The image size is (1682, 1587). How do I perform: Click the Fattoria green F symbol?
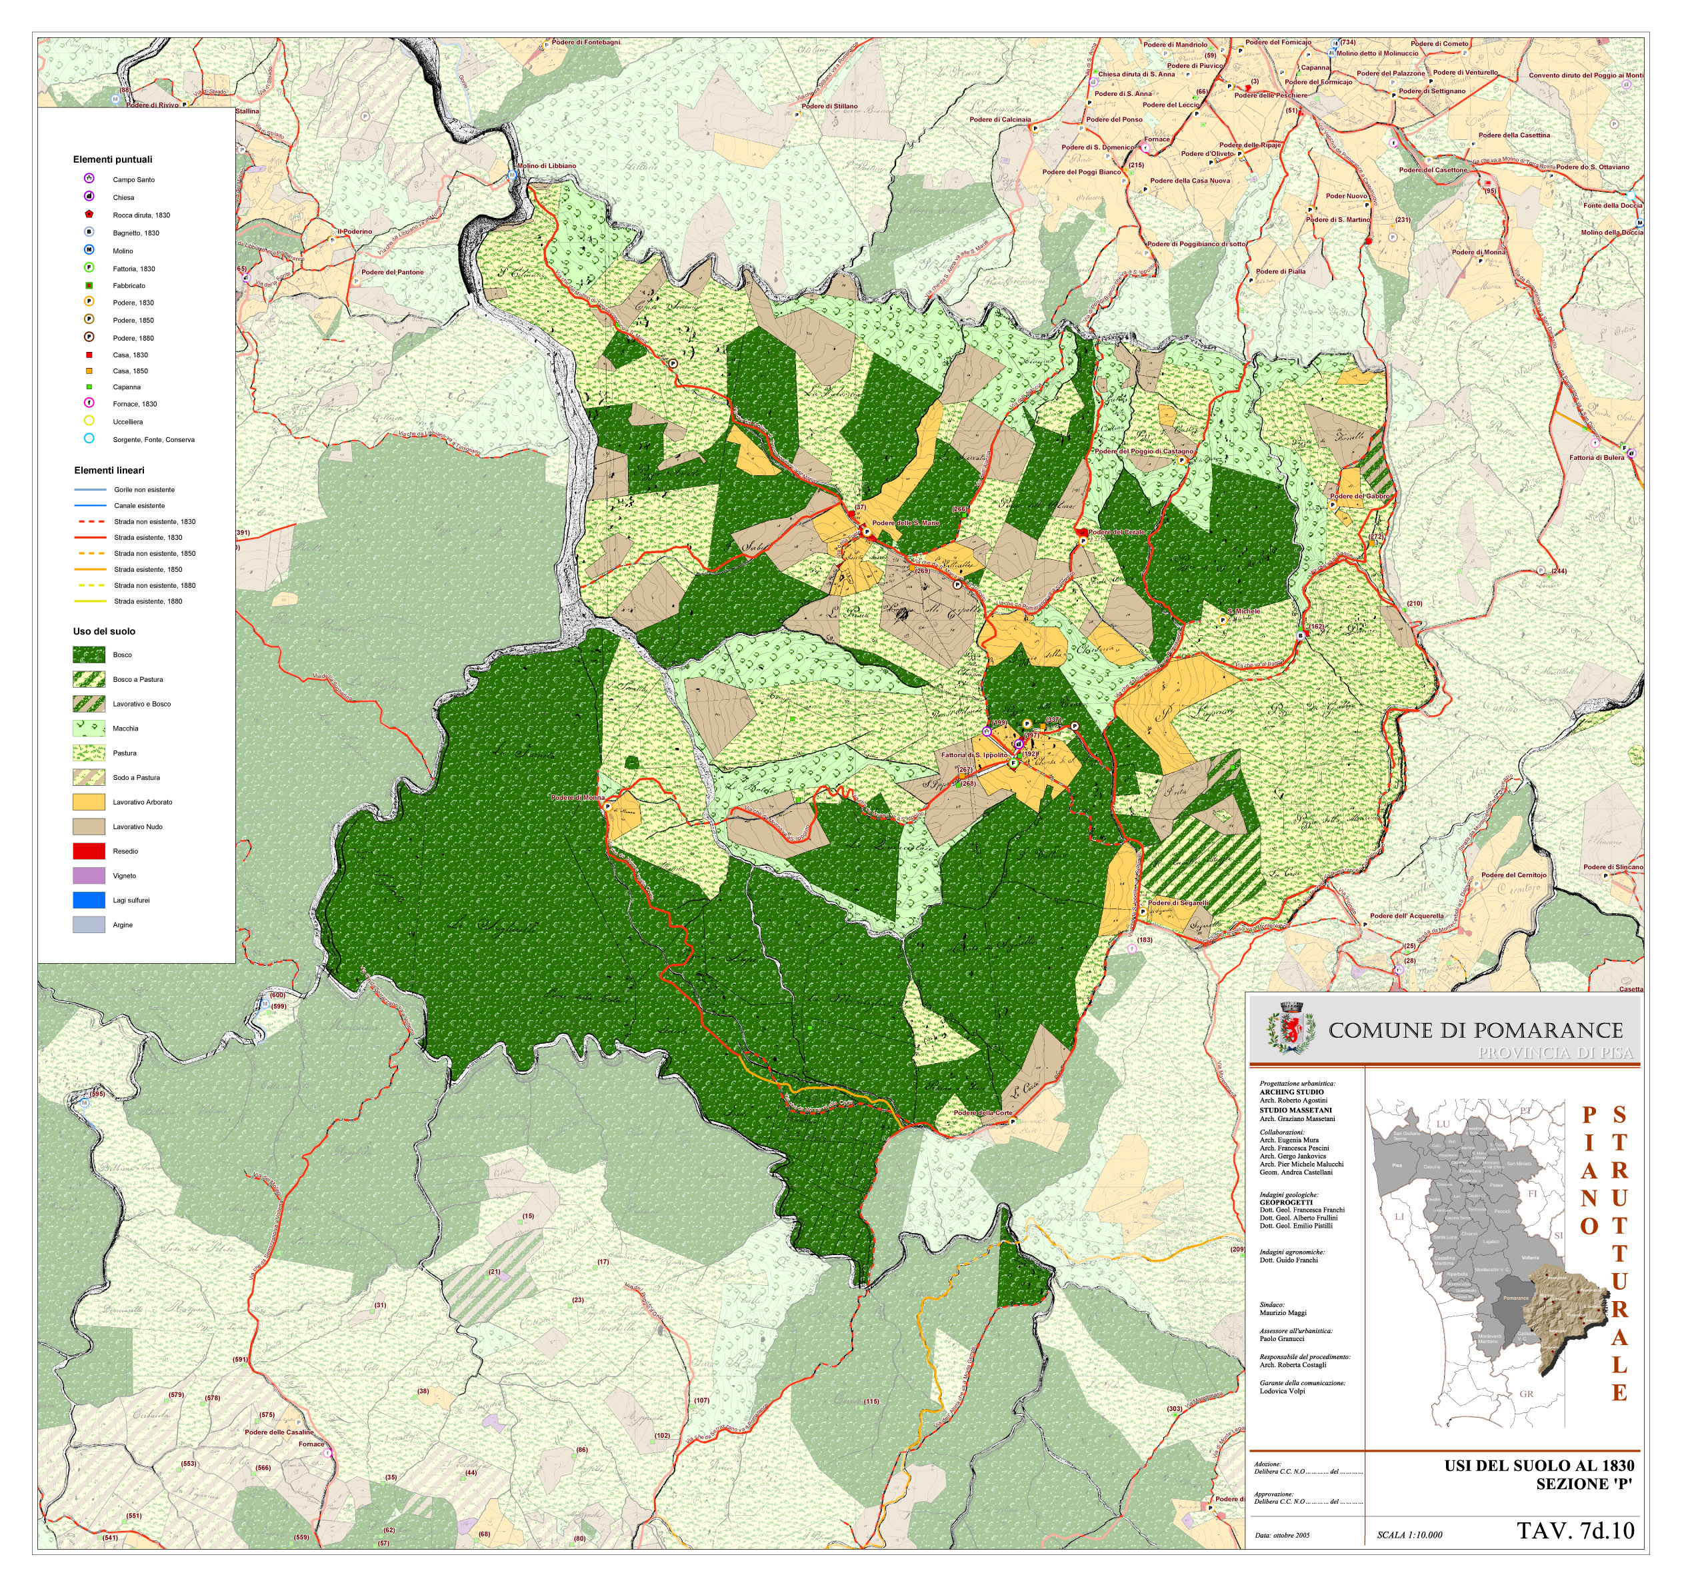click(89, 267)
